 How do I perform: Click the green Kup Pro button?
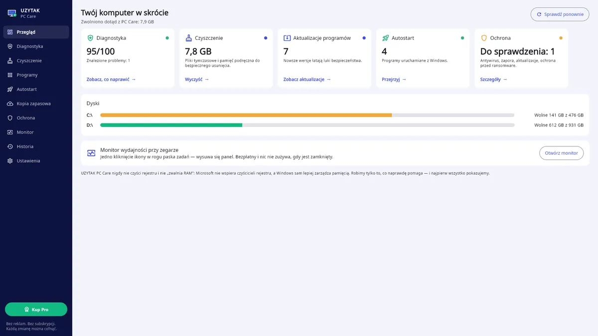[x=36, y=310]
